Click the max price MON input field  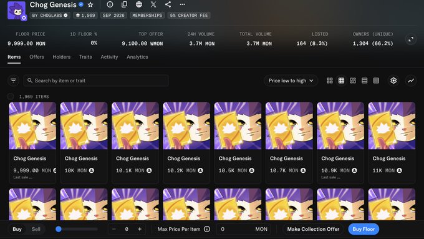(244, 229)
